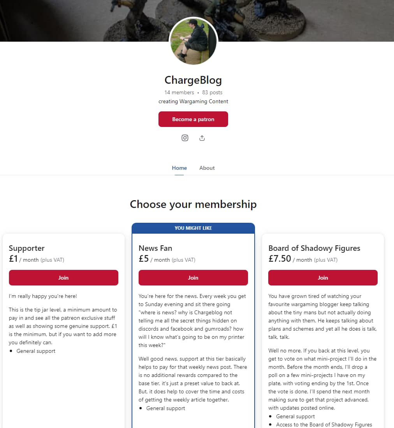Click the Become a patron button
The width and height of the screenshot is (394, 428).
[x=193, y=119]
